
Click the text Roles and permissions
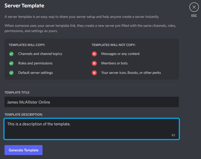pyautogui.click(x=35, y=63)
